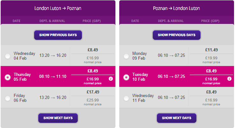The image size is (235, 128).
Task: Show previous days for London Luton to Poznan
Action: pos(58,35)
